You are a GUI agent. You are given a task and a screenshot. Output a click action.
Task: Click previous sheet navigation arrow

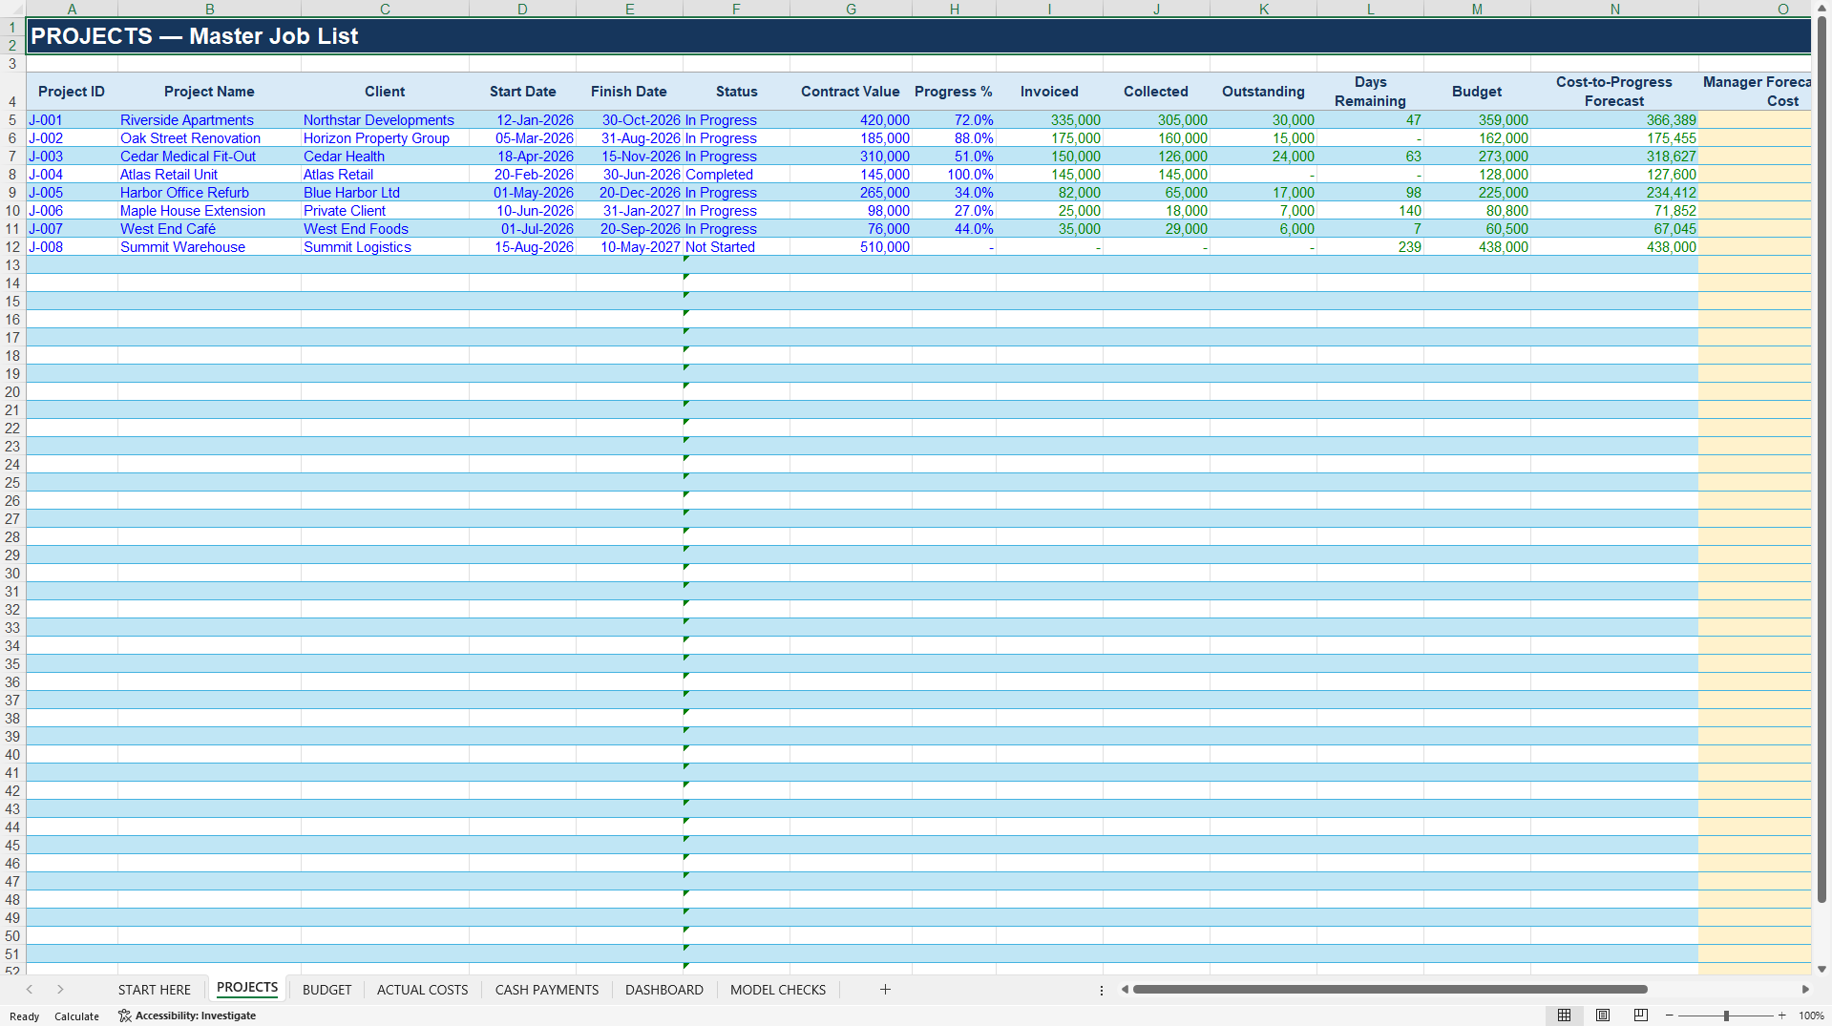click(x=30, y=990)
